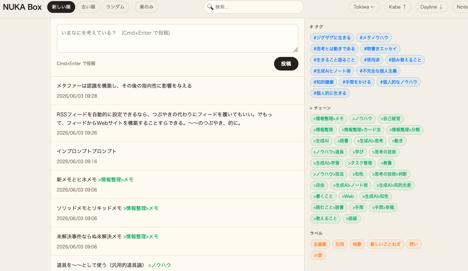Click the search magnifier icon
Image resolution: width=468 pixels, height=271 pixels.
pyautogui.click(x=210, y=7)
